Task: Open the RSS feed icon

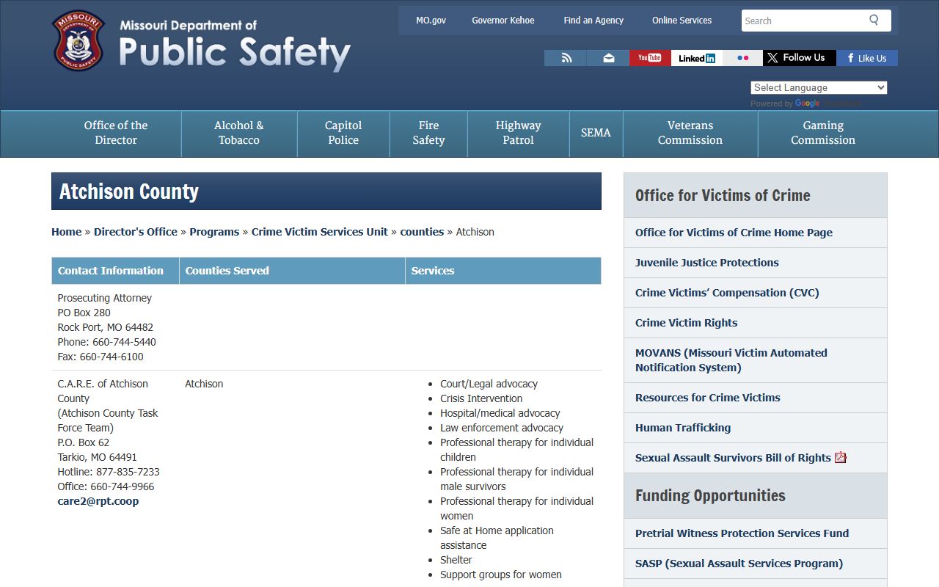Action: [x=566, y=58]
